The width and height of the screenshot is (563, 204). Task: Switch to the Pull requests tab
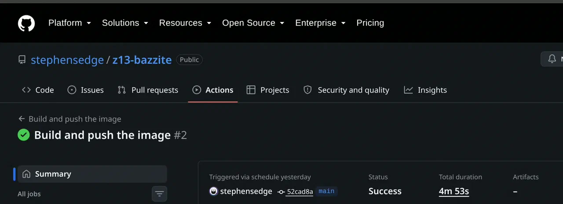click(x=148, y=90)
